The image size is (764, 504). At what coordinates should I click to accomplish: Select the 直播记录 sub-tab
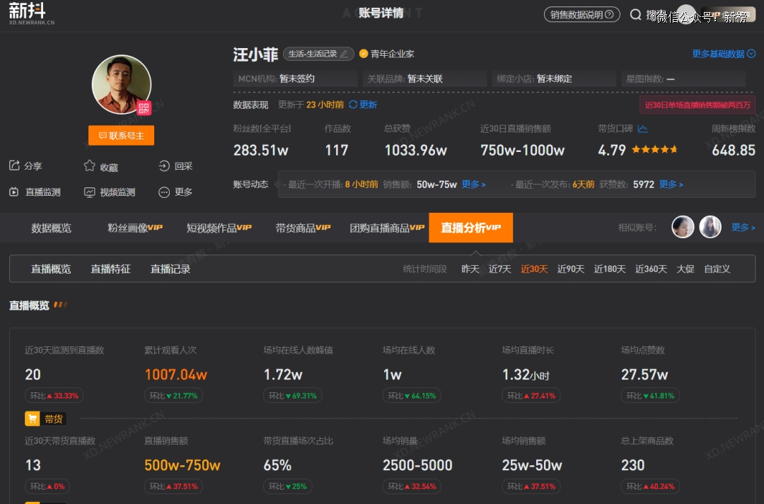click(x=170, y=269)
